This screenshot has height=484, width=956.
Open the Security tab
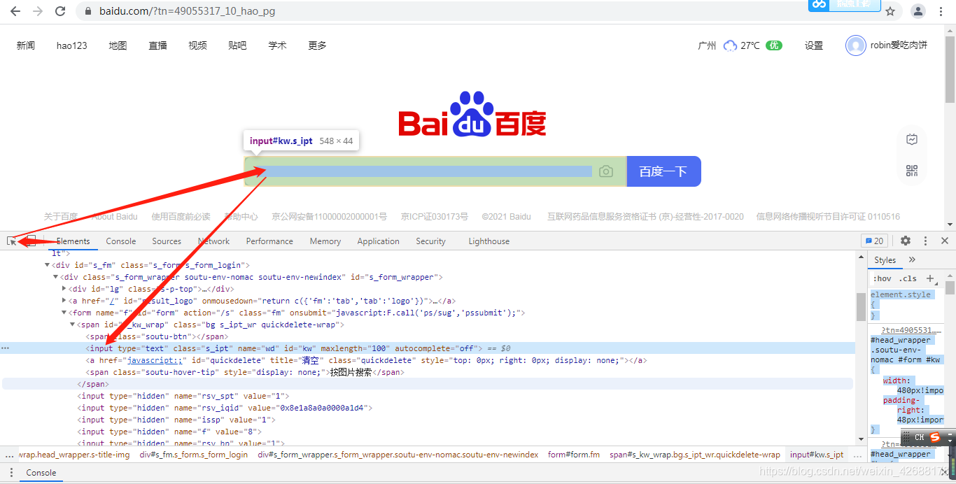click(430, 241)
